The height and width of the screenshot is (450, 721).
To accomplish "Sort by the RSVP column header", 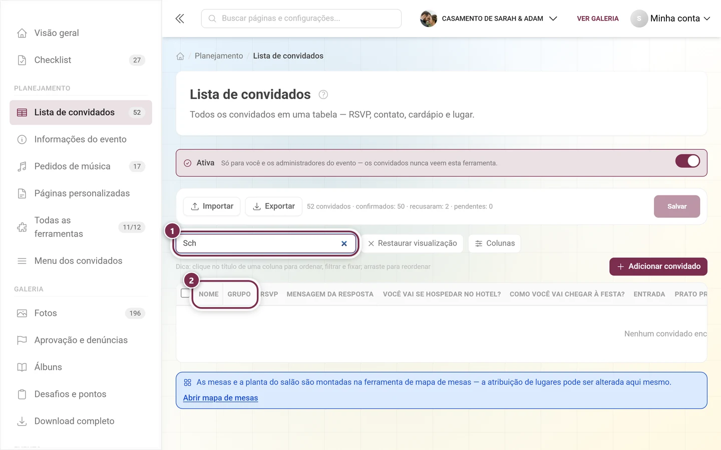I will tap(269, 294).
